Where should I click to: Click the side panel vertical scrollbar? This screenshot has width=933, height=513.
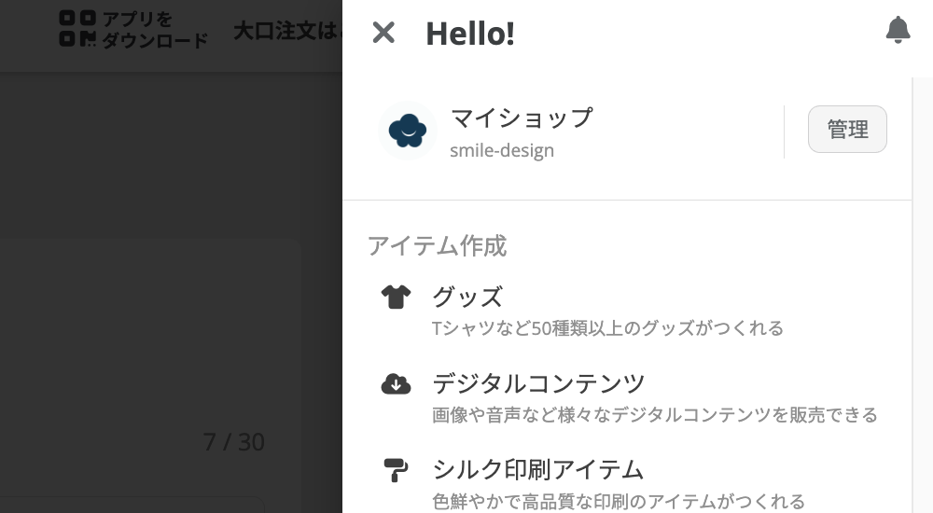click(923, 295)
